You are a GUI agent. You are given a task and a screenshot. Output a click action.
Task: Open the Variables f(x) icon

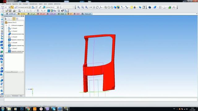coord(55,11)
